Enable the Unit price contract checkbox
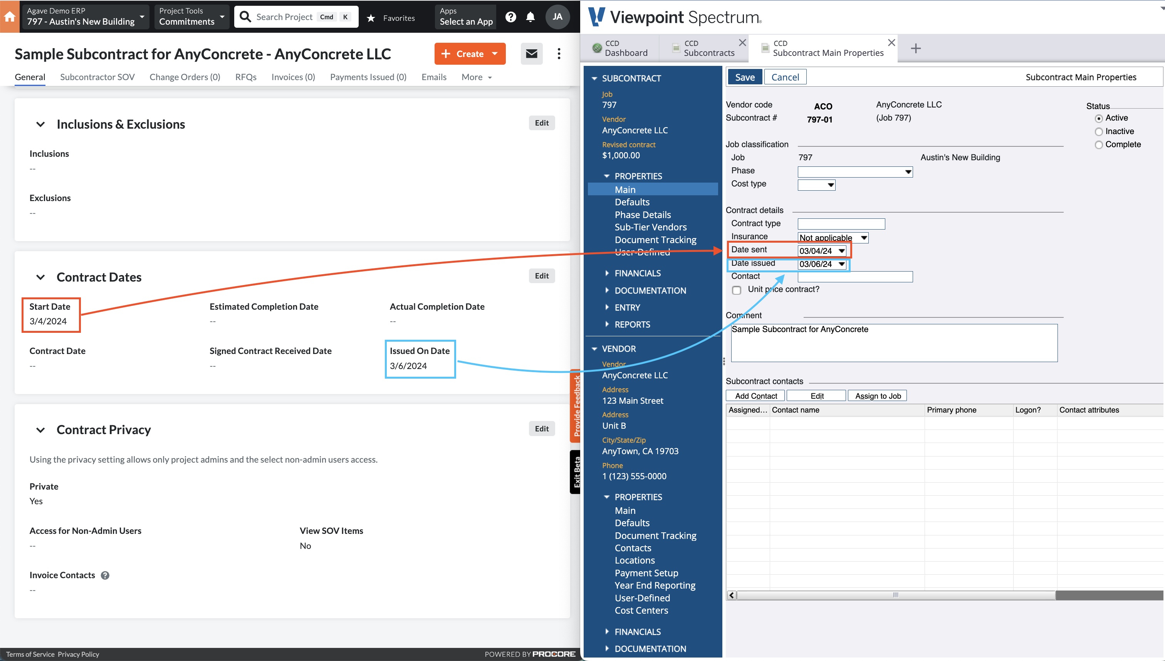Viewport: 1165px width, 661px height. tap(735, 289)
